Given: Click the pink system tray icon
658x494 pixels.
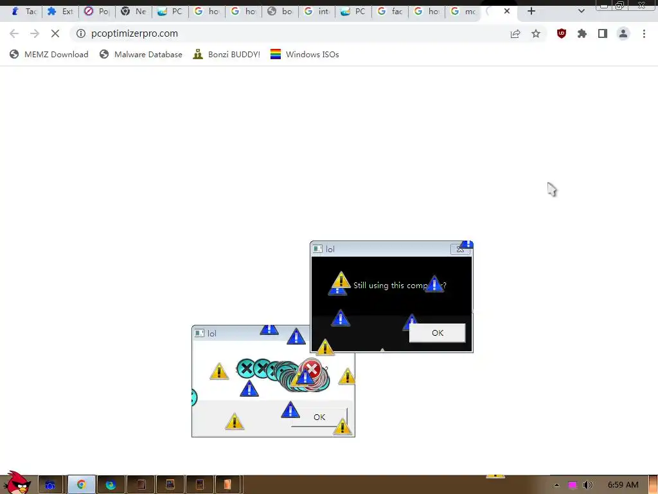Looking at the screenshot, I should click(x=573, y=485).
